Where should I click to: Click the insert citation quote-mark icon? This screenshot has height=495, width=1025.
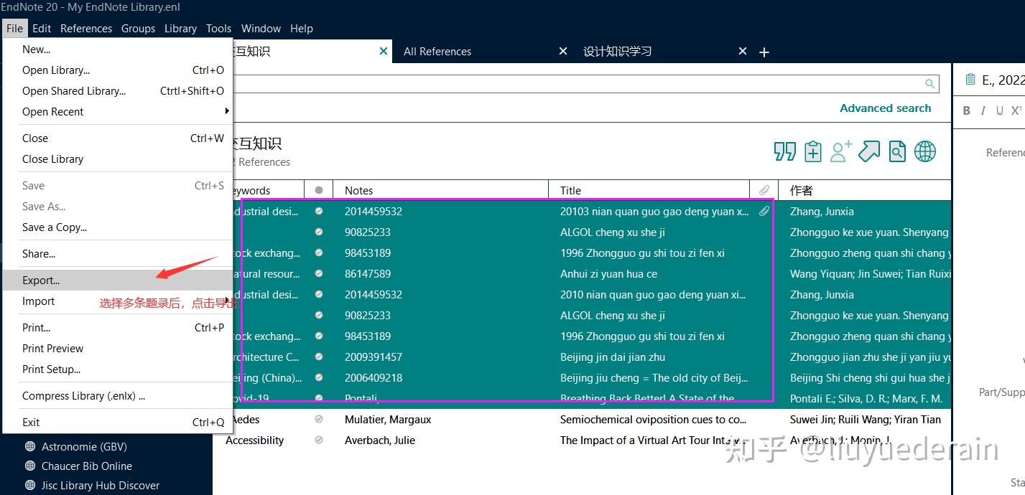(785, 151)
